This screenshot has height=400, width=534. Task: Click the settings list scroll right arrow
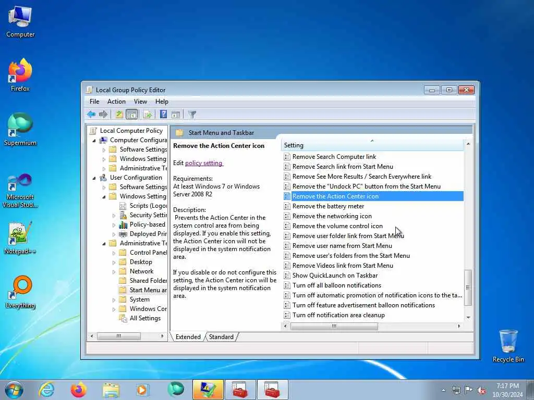click(459, 326)
